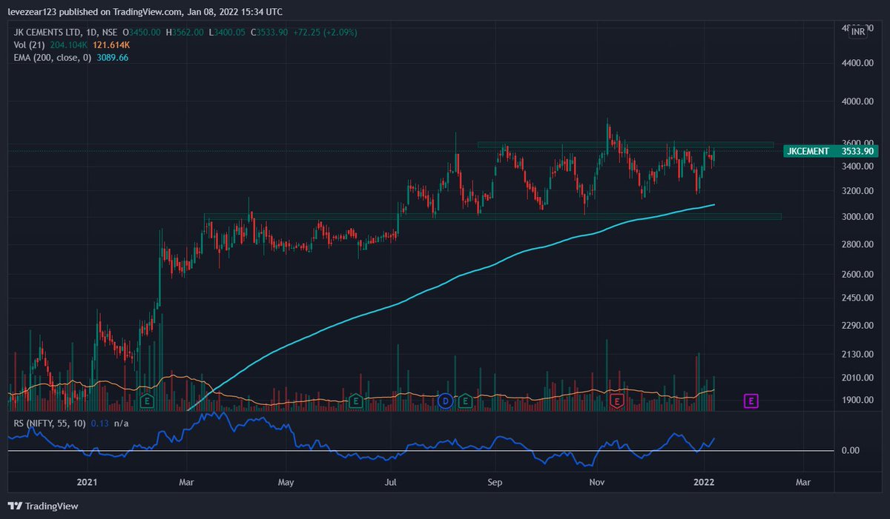The height and width of the screenshot is (519, 890).
Task: Click the earliest green E earnings marker of 2021
Action: pyautogui.click(x=147, y=401)
